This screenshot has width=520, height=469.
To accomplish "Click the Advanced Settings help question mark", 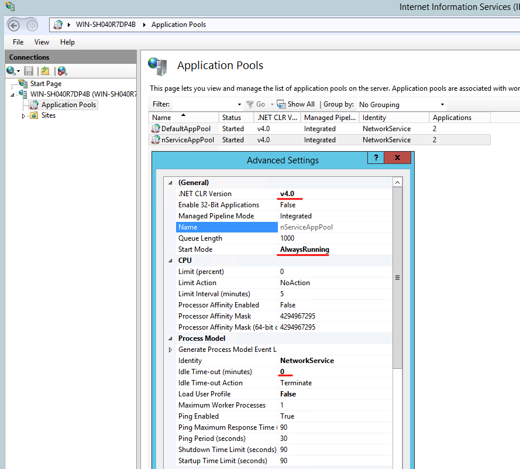I will point(376,158).
